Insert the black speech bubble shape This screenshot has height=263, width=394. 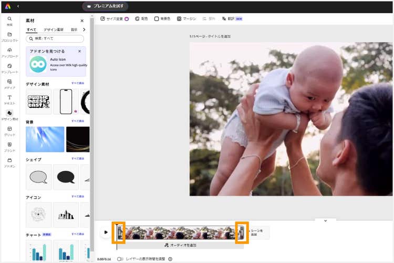(x=66, y=177)
